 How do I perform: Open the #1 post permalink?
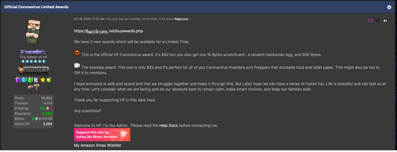click(x=385, y=21)
